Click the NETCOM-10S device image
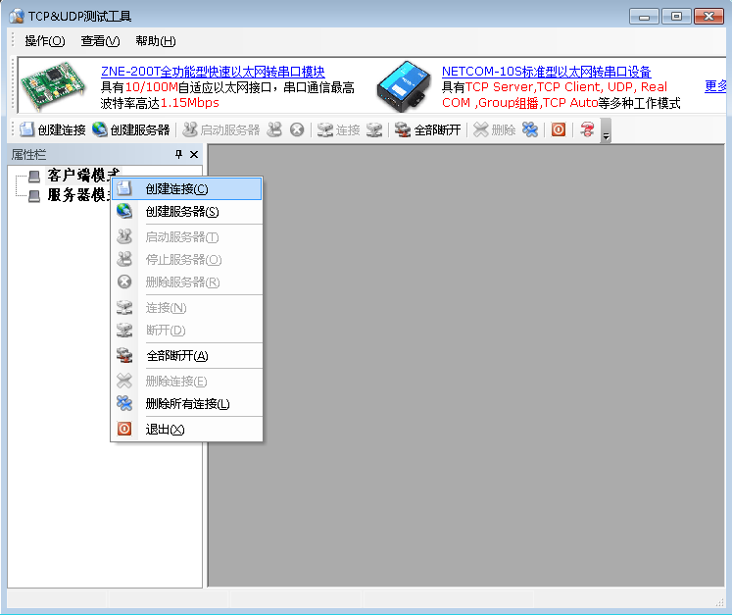This screenshot has width=732, height=615. [x=404, y=86]
